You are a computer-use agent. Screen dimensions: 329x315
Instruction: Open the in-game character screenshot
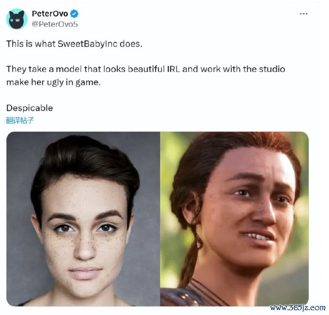234,219
